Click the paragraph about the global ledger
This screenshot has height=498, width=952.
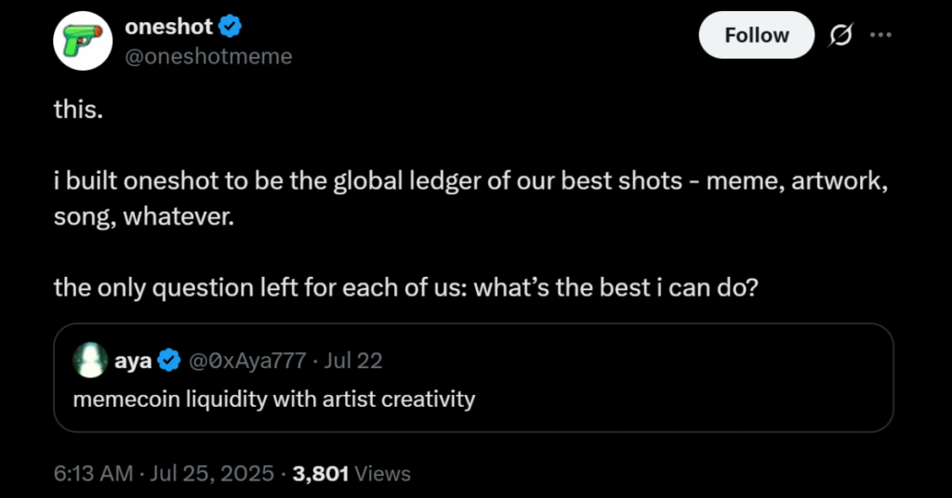470,198
